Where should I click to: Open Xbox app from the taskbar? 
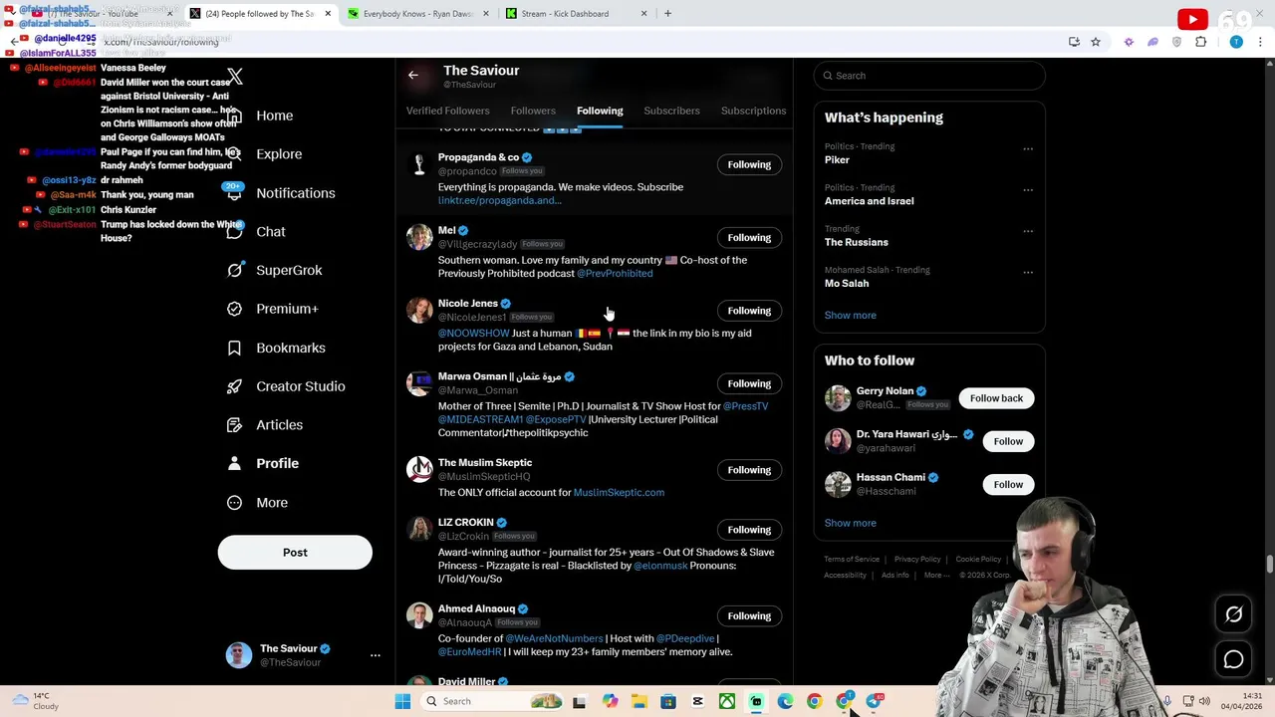coord(727,701)
